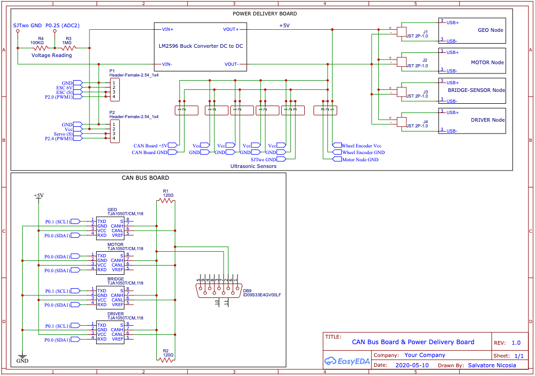
Task: Select the CAN Board GND net flag
Action: point(172,153)
